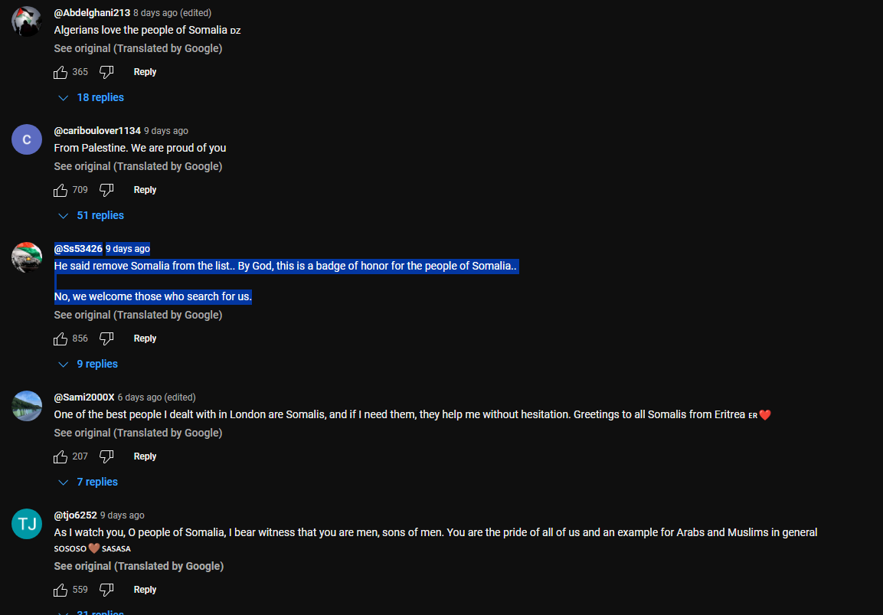Screen dimensions: 883x615
Task: Like the @Ss53426 badge of honor comment
Action: pos(61,339)
